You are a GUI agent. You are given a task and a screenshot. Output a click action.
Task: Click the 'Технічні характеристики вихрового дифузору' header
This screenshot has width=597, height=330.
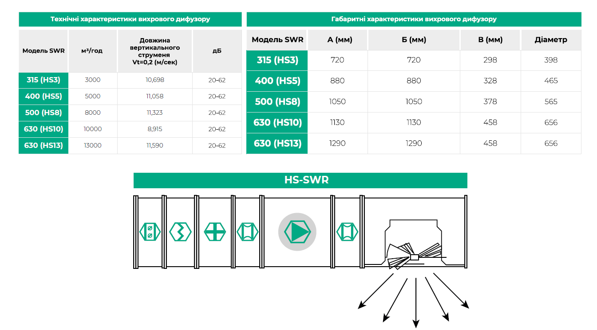pos(130,19)
